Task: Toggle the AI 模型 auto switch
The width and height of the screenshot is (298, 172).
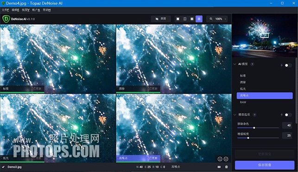Action: (x=288, y=65)
